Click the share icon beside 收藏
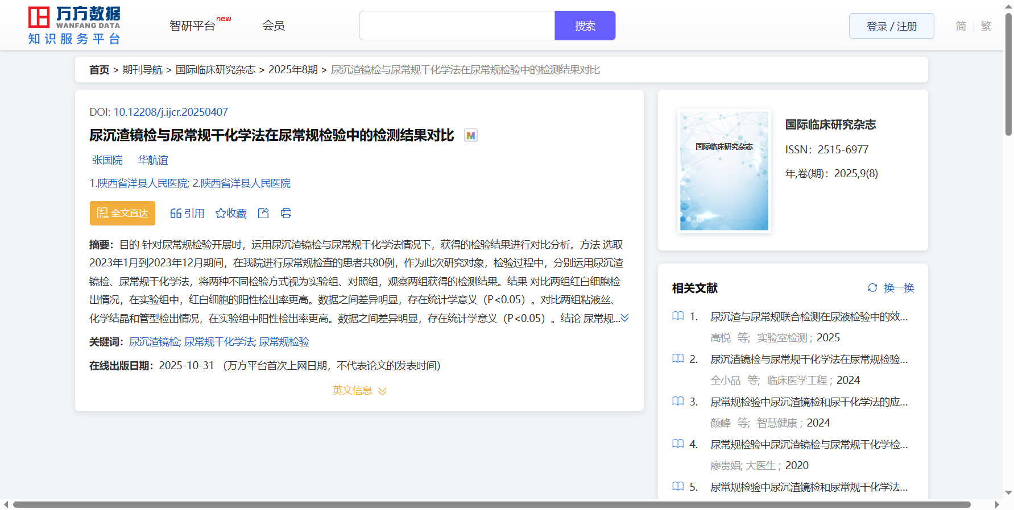This screenshot has height=510, width=1014. (263, 213)
